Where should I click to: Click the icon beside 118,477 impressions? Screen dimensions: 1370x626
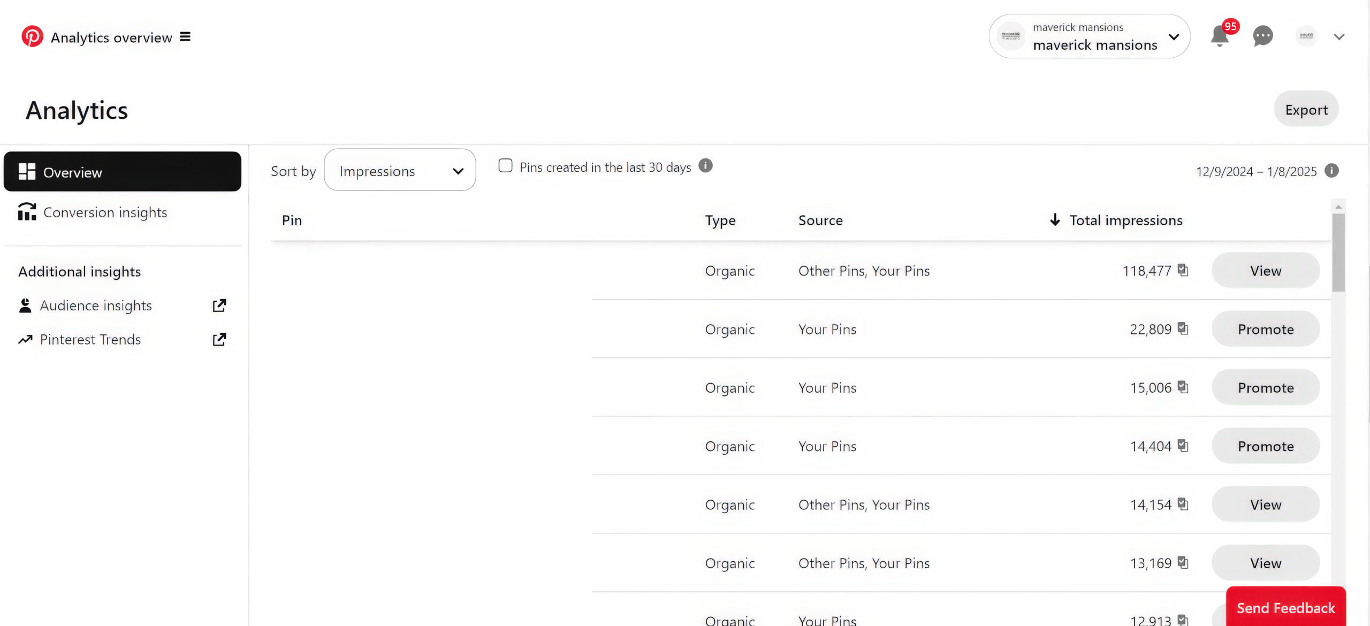pyautogui.click(x=1183, y=270)
